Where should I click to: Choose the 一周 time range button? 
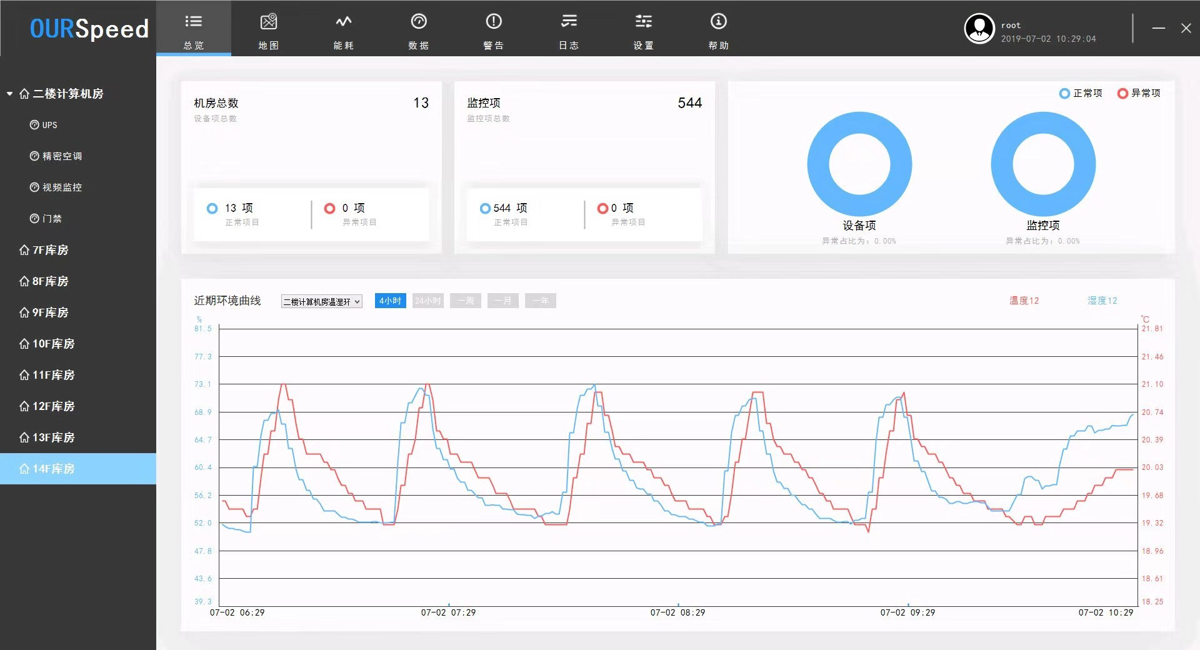pyautogui.click(x=465, y=301)
